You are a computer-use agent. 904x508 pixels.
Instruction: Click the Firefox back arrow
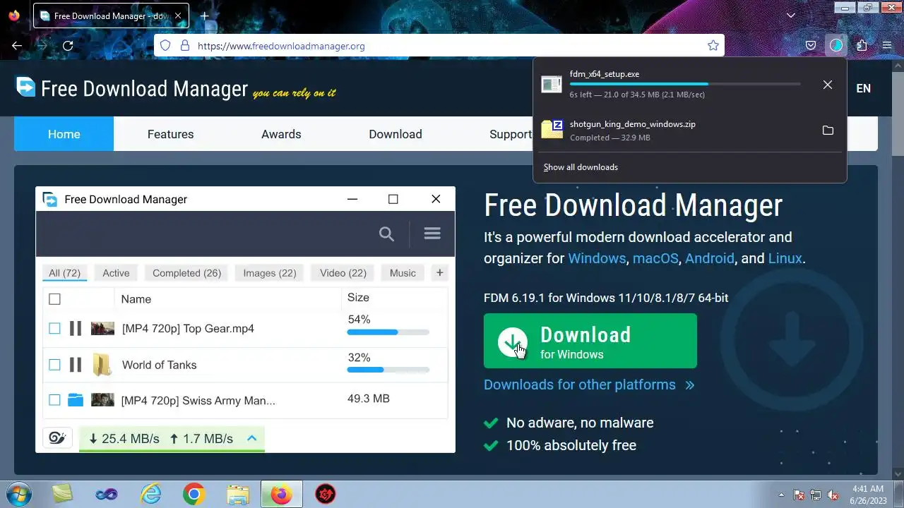(17, 45)
